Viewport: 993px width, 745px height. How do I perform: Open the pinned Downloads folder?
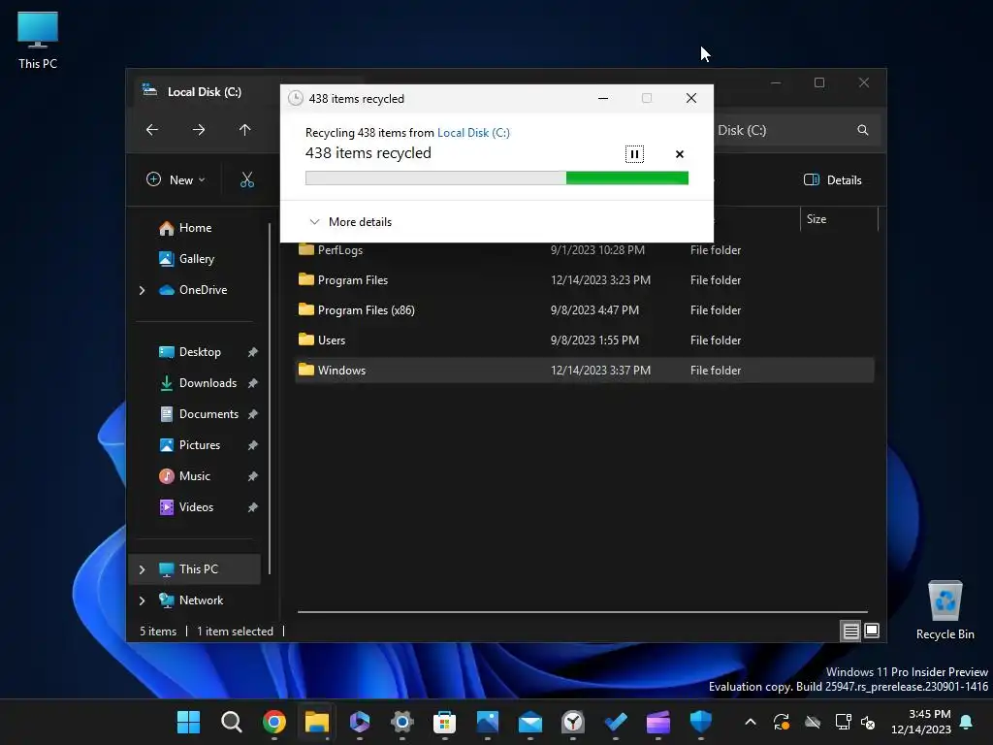click(198, 382)
